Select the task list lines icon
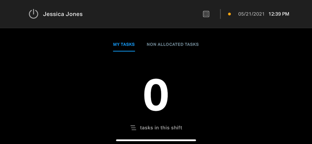This screenshot has width=312, height=144. 133,128
